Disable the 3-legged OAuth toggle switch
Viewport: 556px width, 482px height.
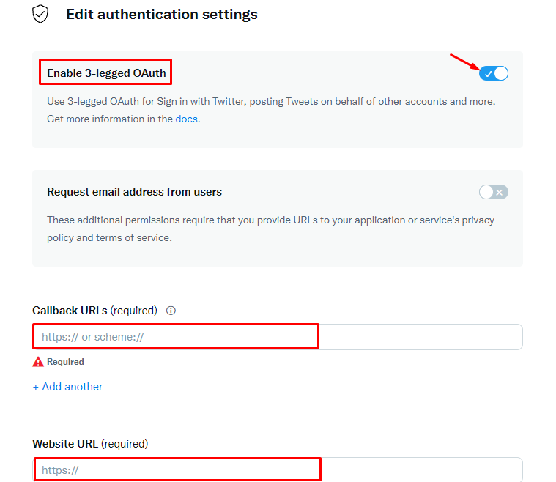pos(494,73)
